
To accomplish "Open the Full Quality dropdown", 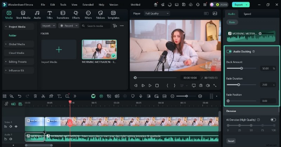I will tap(157, 13).
